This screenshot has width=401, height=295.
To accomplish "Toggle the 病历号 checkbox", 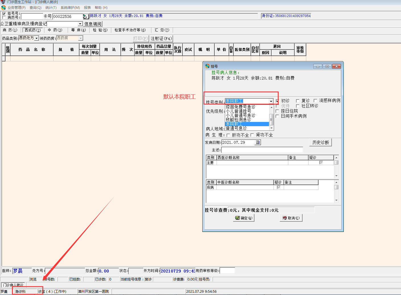I will (4, 18).
